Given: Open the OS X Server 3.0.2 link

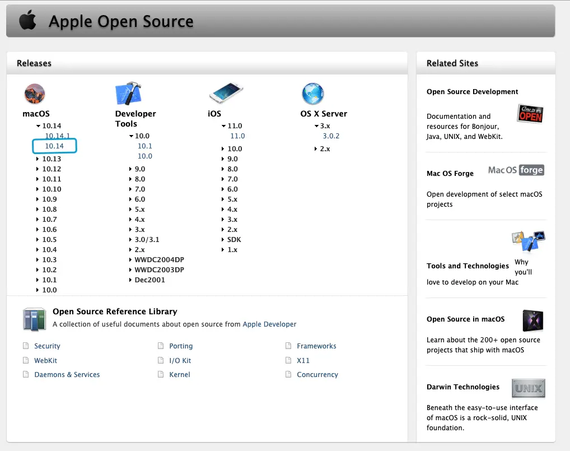Looking at the screenshot, I should (331, 136).
